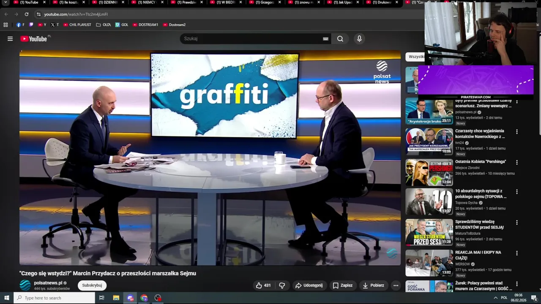
Task: Open more actions three-dot menu below video
Action: point(396,285)
